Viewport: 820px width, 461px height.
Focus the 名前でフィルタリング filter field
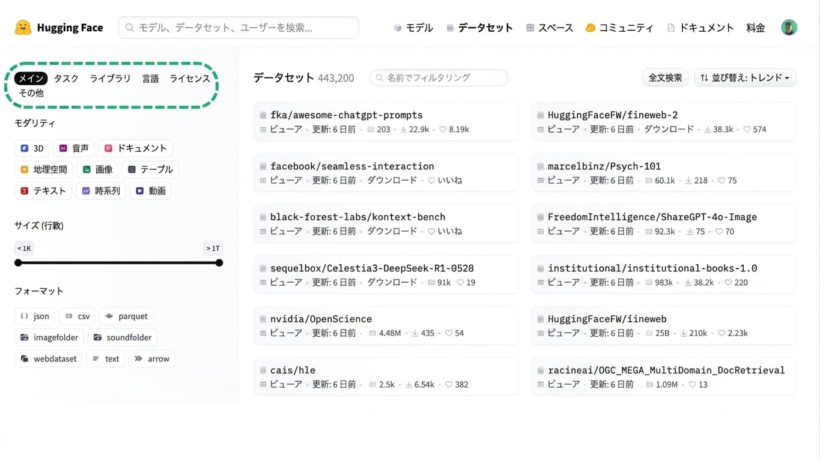point(439,77)
